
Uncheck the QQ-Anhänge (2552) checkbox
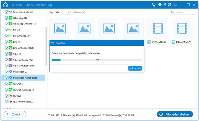pos(7,101)
